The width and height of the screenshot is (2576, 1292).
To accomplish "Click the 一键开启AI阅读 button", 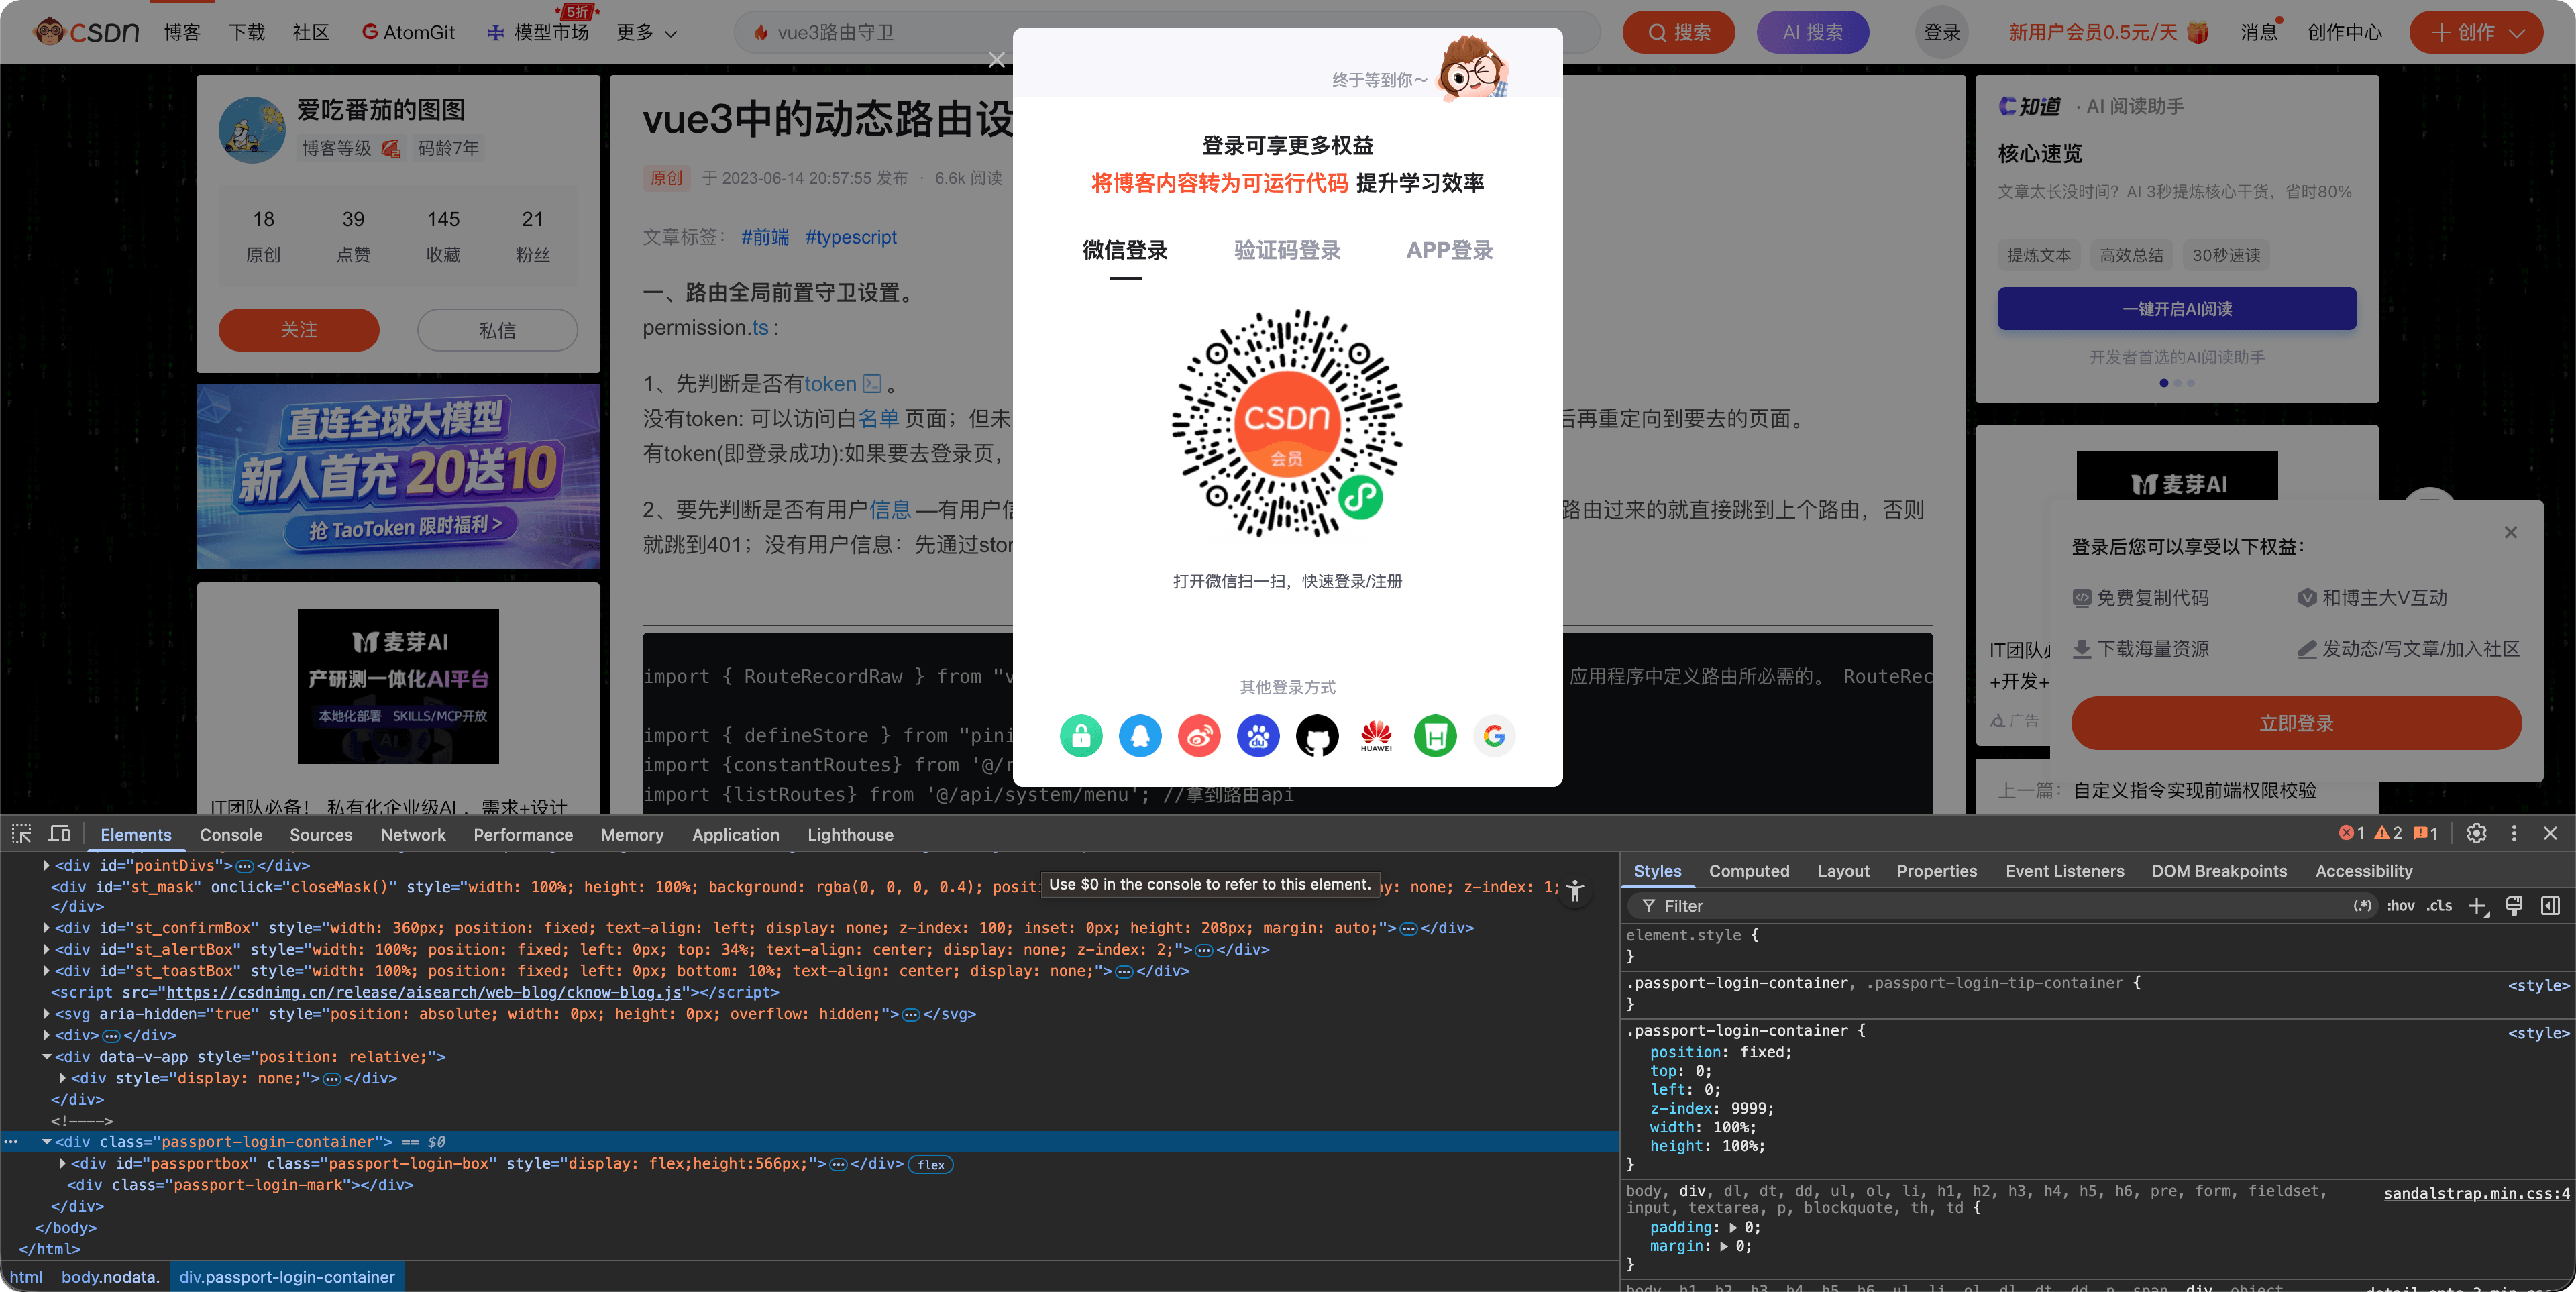I will pyautogui.click(x=2177, y=309).
